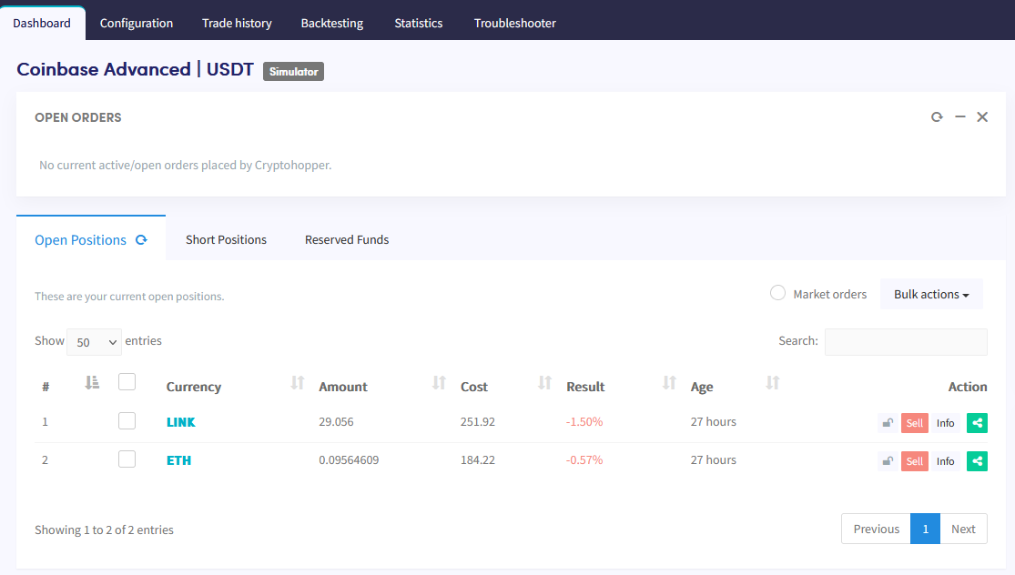Select page 1 in pagination
Viewport: 1015px width, 575px height.
point(926,530)
